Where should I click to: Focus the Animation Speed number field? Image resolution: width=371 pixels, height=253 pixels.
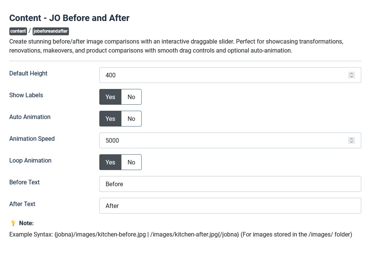click(x=221, y=140)
